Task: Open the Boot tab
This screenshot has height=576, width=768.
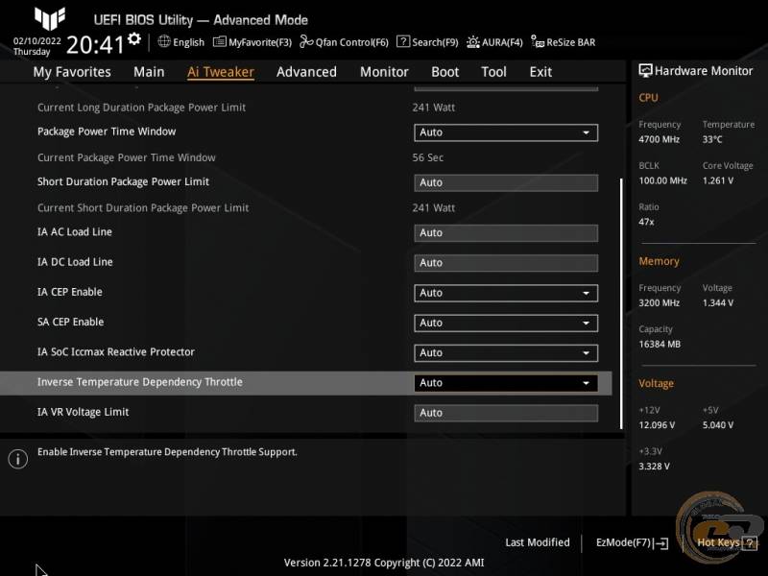Action: [x=444, y=72]
